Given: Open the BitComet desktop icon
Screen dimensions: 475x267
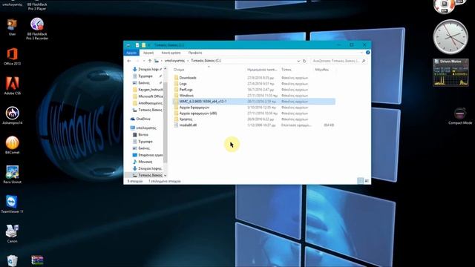Looking at the screenshot, I should point(12,145).
